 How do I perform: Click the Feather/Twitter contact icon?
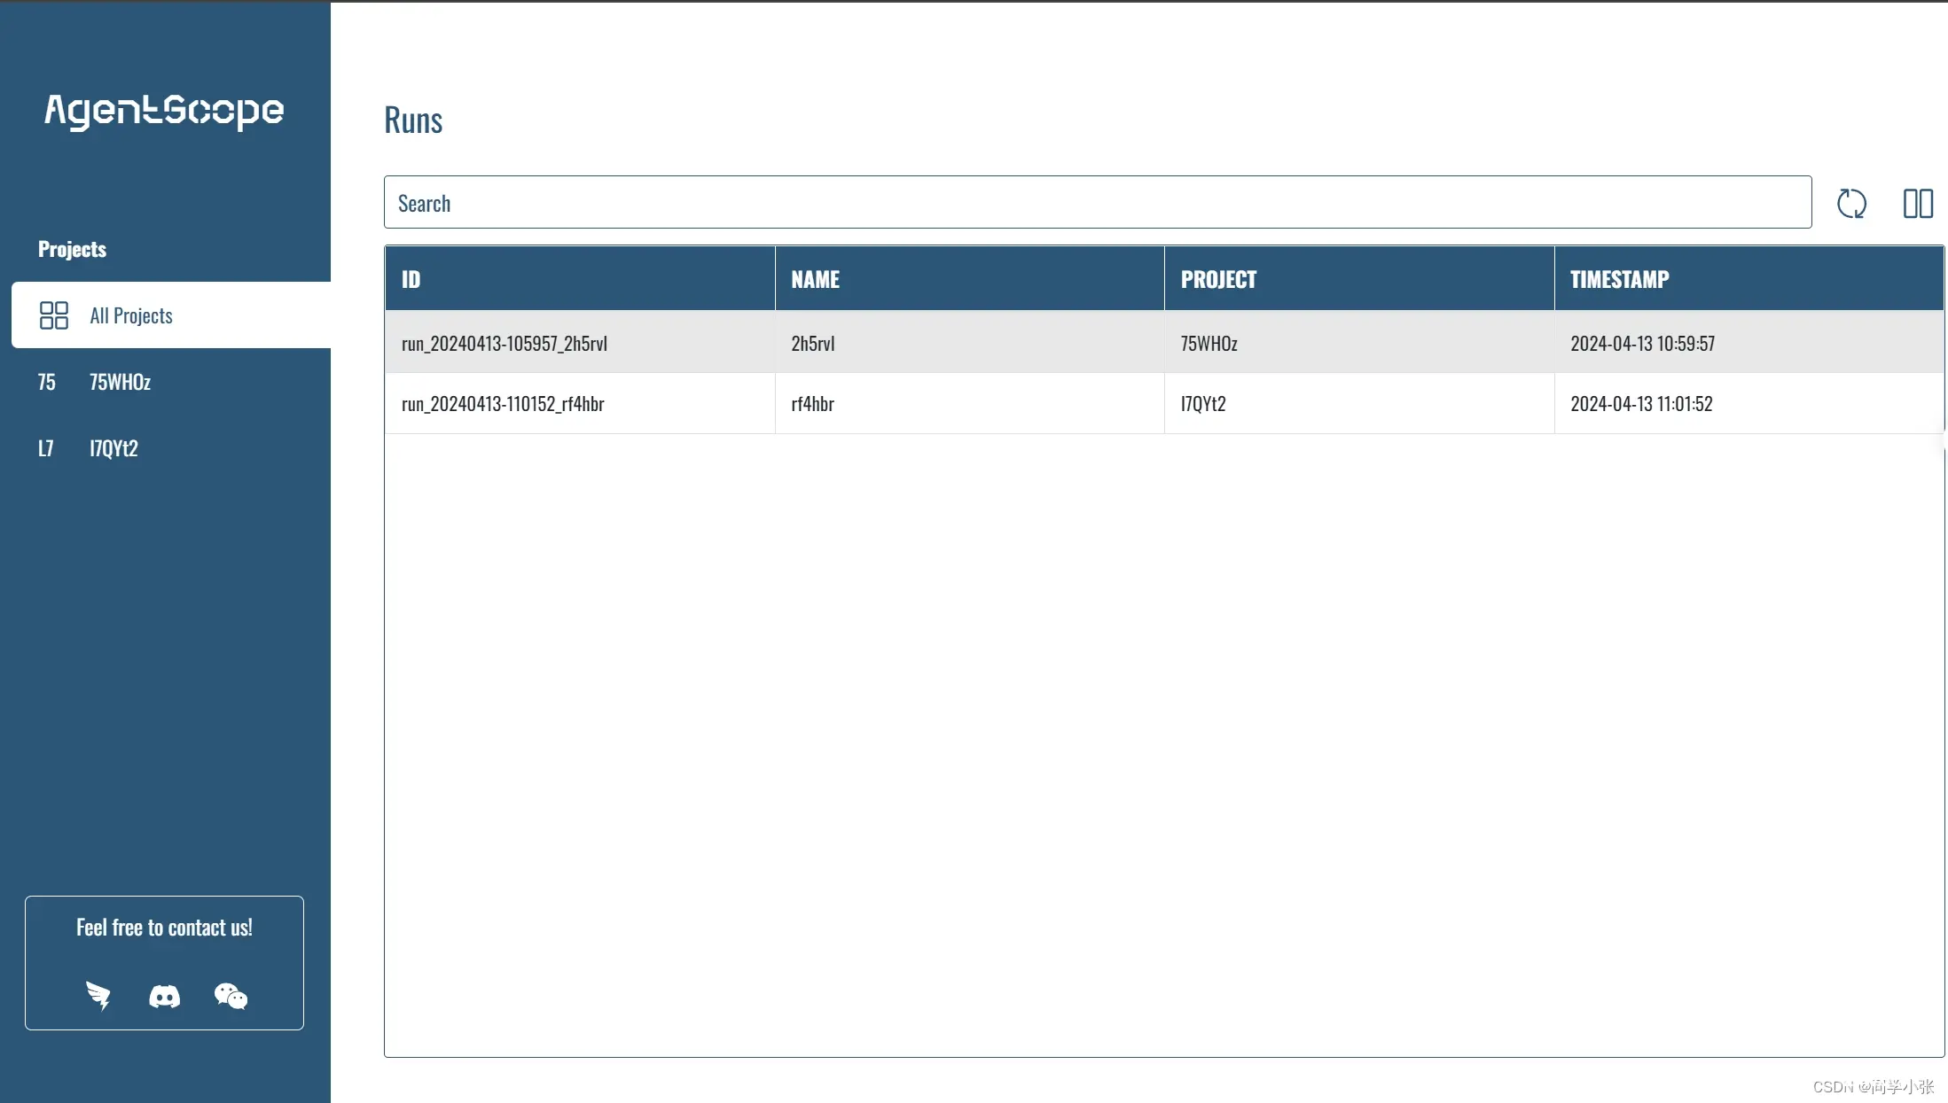99,995
